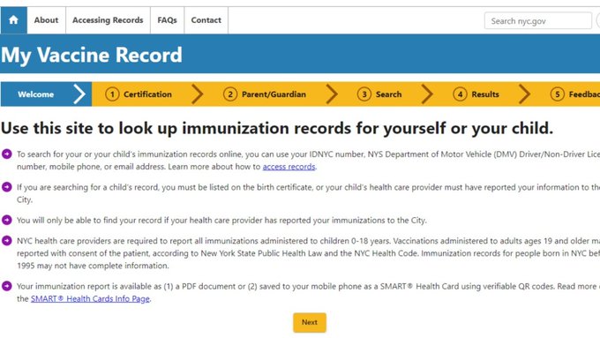Click bullet icon beside 'If you are searching'

(x=7, y=187)
